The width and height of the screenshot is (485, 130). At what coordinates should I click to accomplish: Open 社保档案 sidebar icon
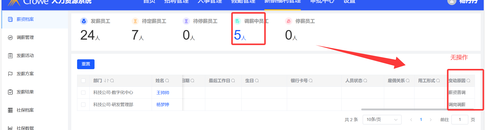click(10, 110)
